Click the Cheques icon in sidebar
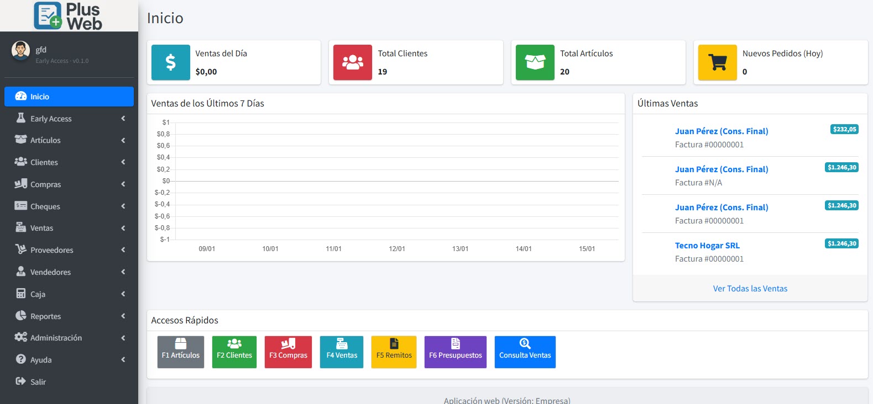 click(x=21, y=206)
